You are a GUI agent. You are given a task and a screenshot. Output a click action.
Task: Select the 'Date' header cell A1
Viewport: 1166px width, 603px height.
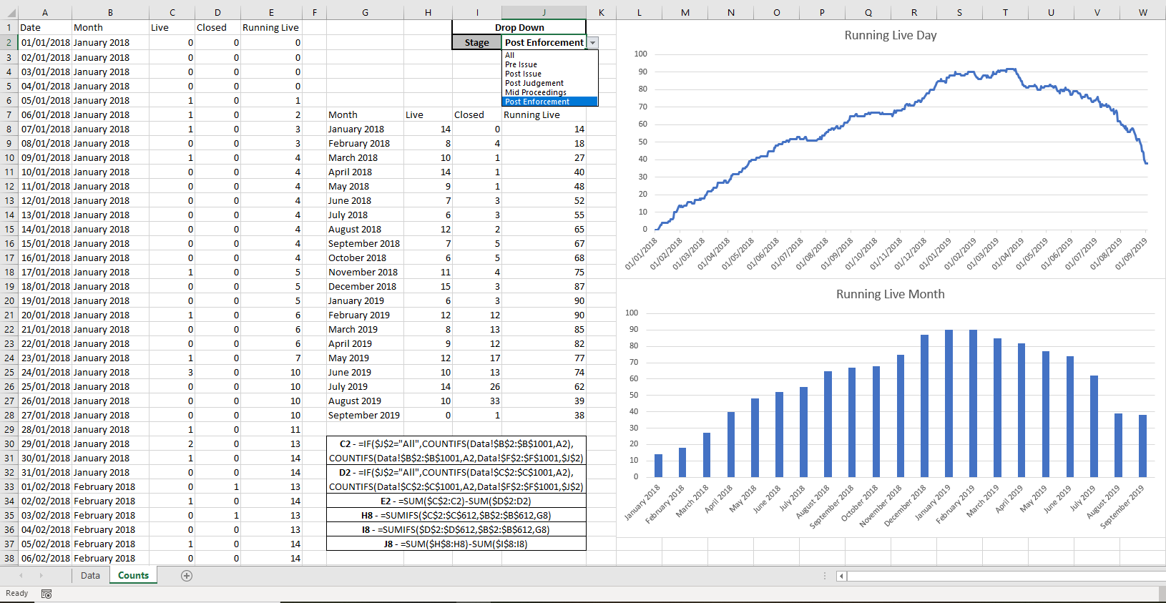click(45, 27)
